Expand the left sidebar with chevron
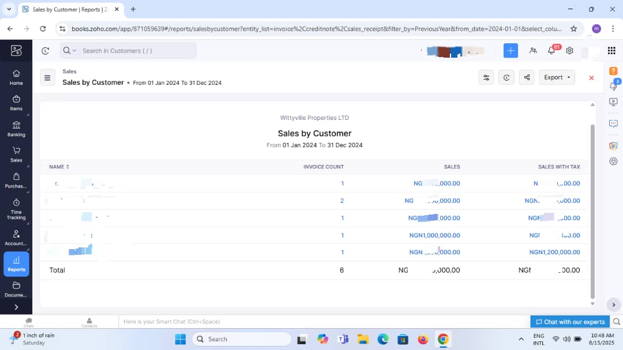623x350 pixels. pyautogui.click(x=16, y=307)
